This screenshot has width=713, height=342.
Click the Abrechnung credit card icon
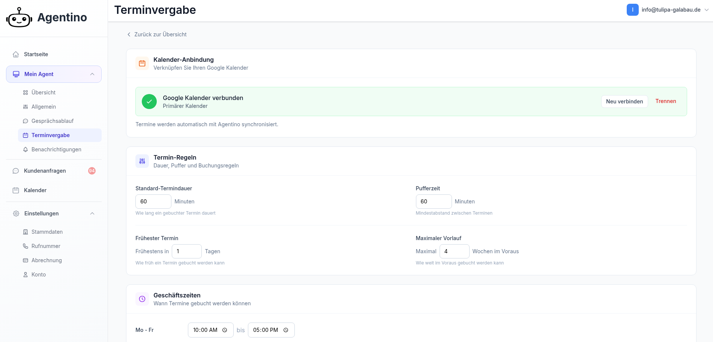pos(26,260)
